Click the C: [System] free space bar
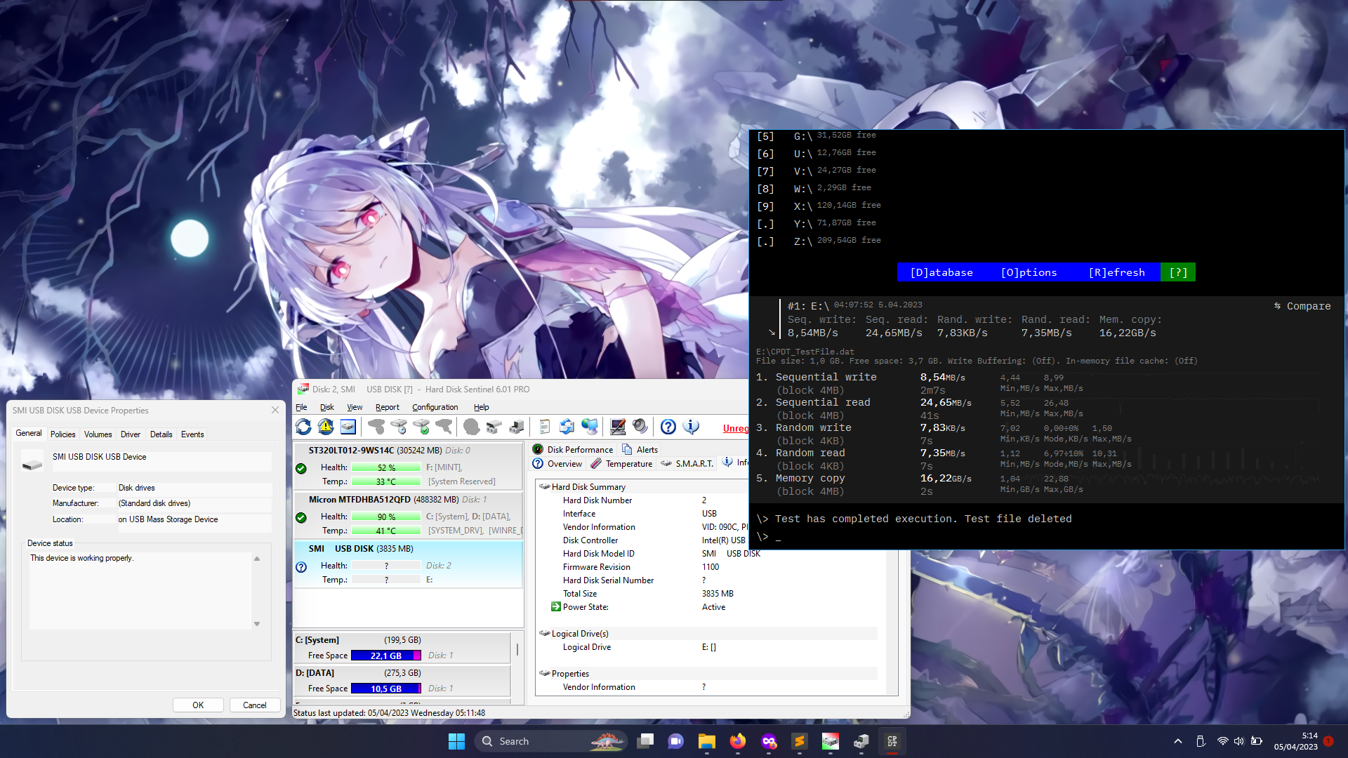1348x758 pixels. coord(386,656)
